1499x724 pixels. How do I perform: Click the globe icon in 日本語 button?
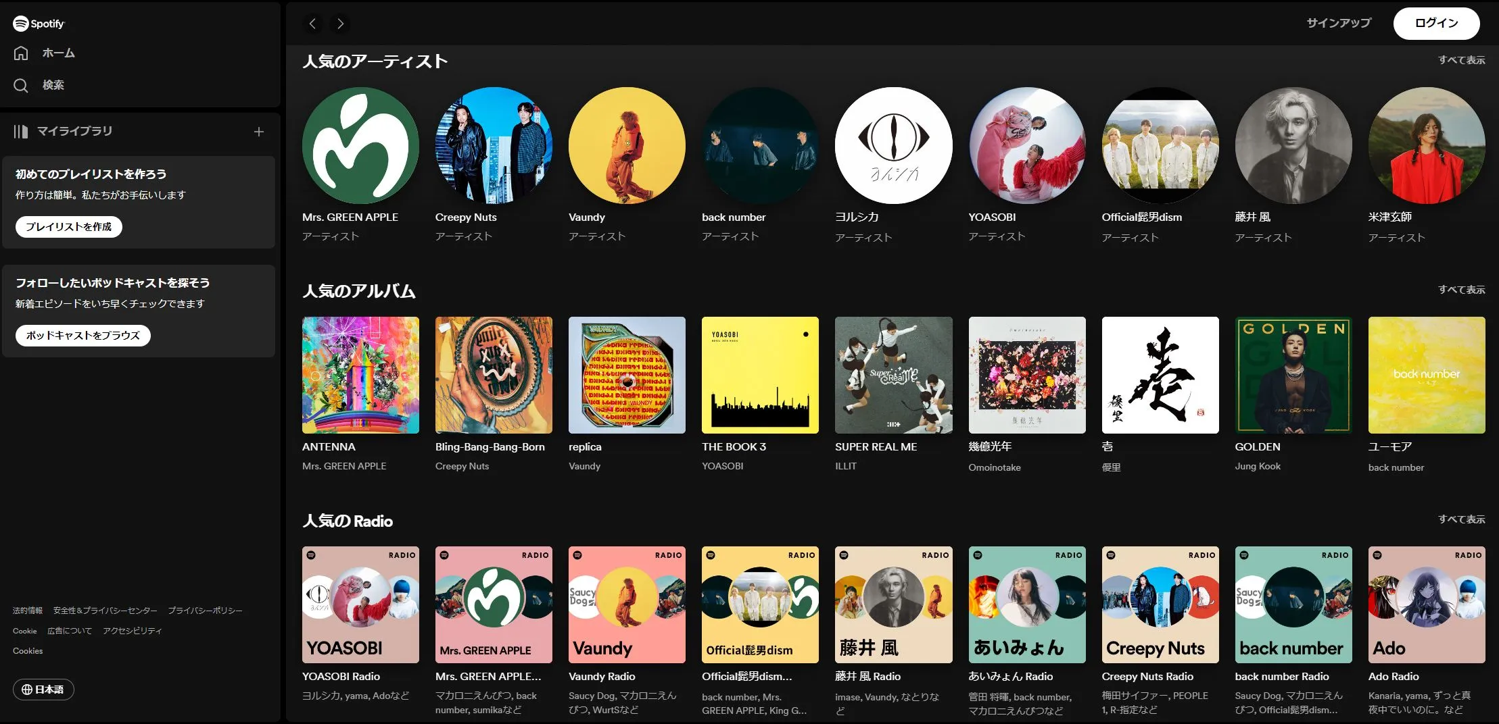(27, 690)
